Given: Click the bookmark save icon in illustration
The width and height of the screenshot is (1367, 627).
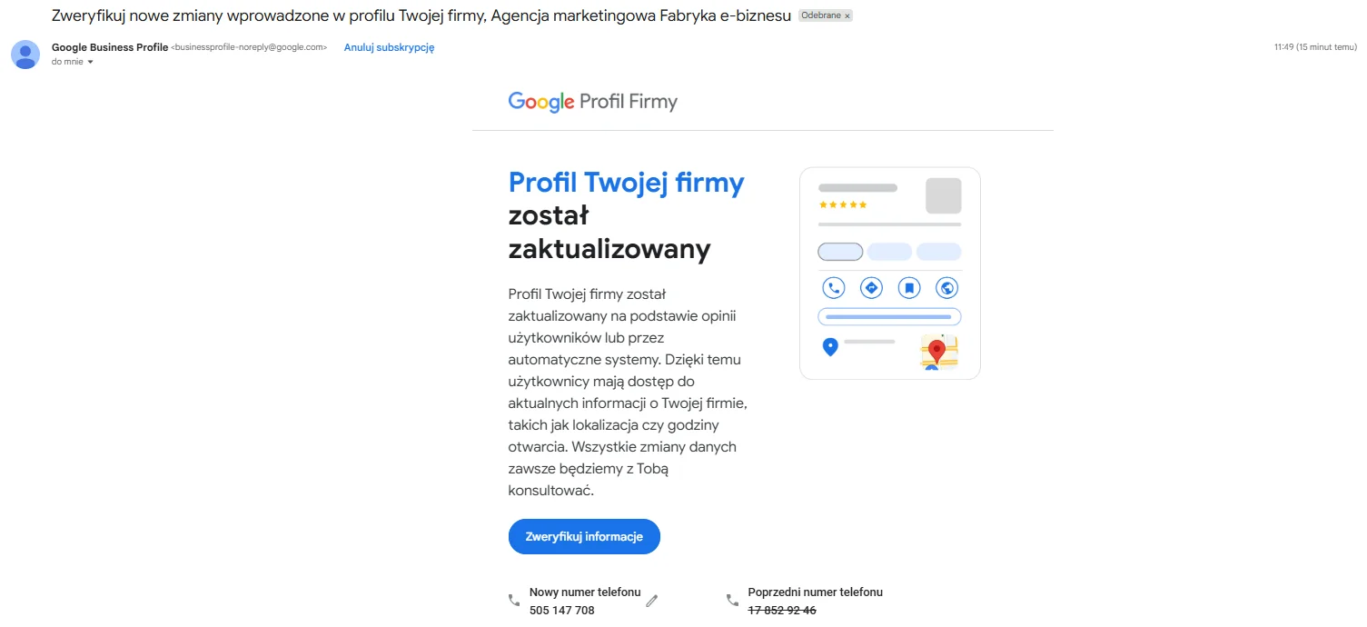Looking at the screenshot, I should tap(909, 288).
